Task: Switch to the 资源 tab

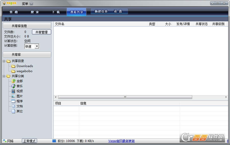Action: (x=14, y=12)
